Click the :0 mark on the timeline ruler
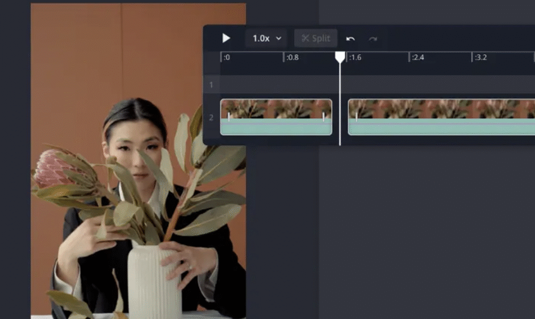Viewport: 535px width, 319px height. (x=227, y=58)
